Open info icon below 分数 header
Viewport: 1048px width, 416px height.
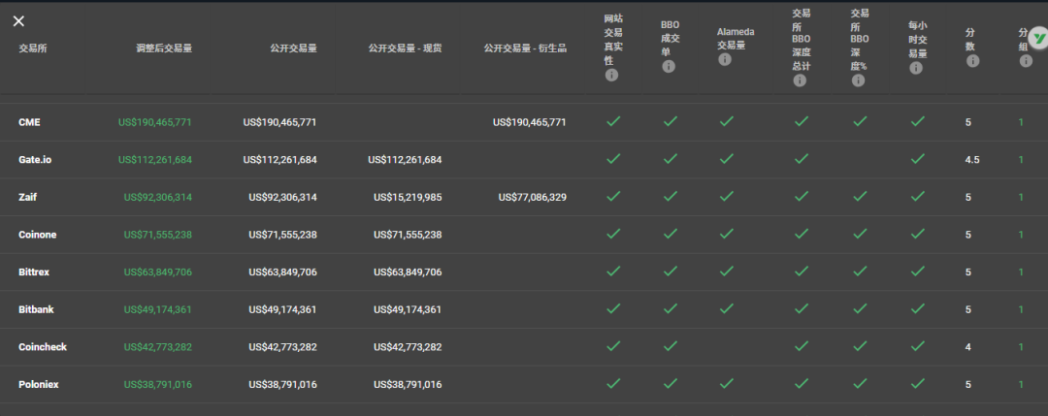tap(972, 61)
